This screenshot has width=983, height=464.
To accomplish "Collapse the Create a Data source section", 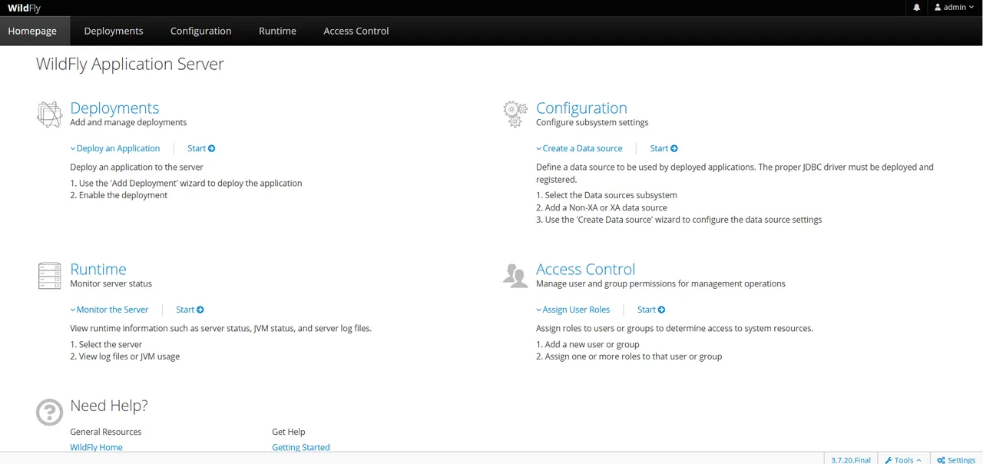I will coord(579,148).
